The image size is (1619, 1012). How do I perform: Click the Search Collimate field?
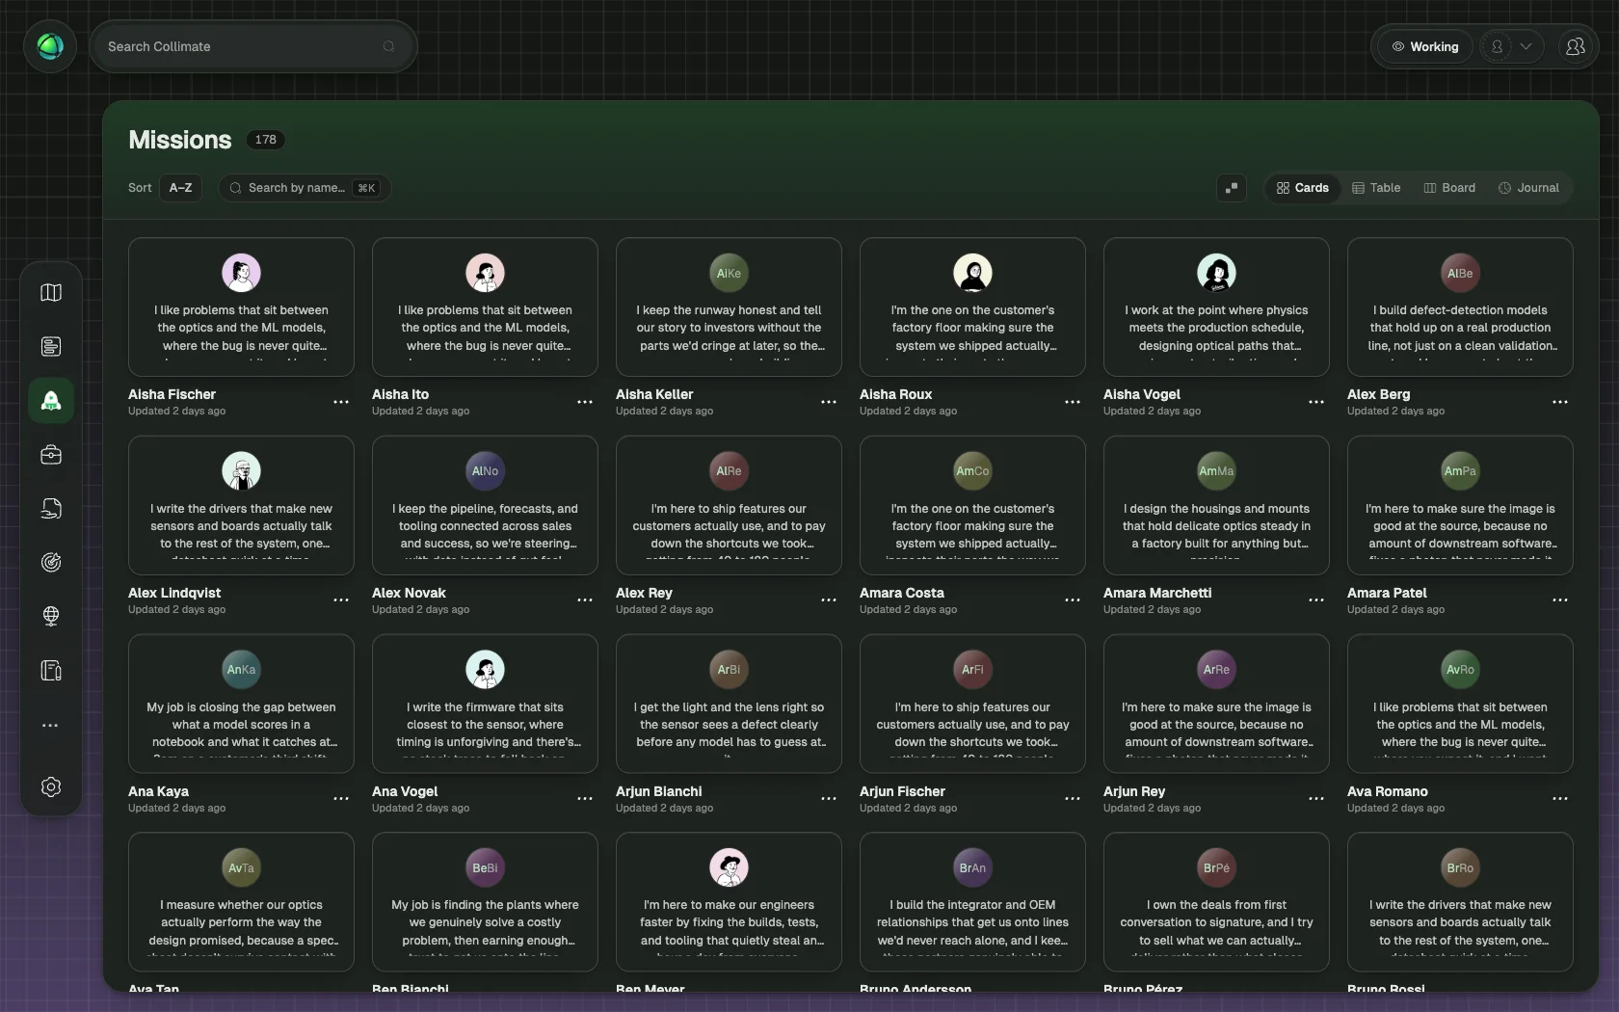point(253,46)
